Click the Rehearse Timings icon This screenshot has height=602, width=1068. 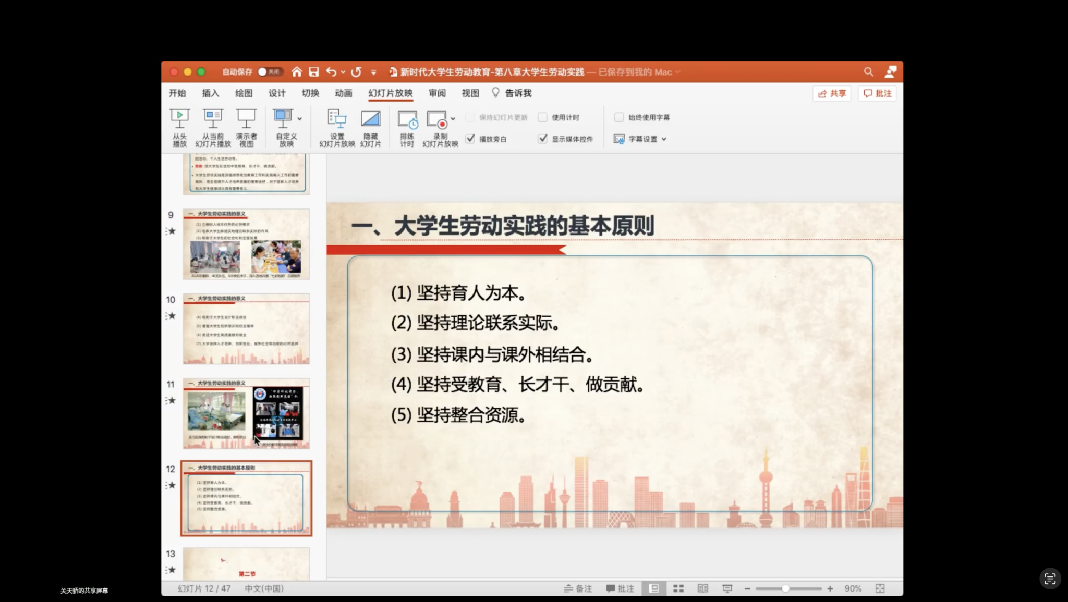tap(407, 119)
